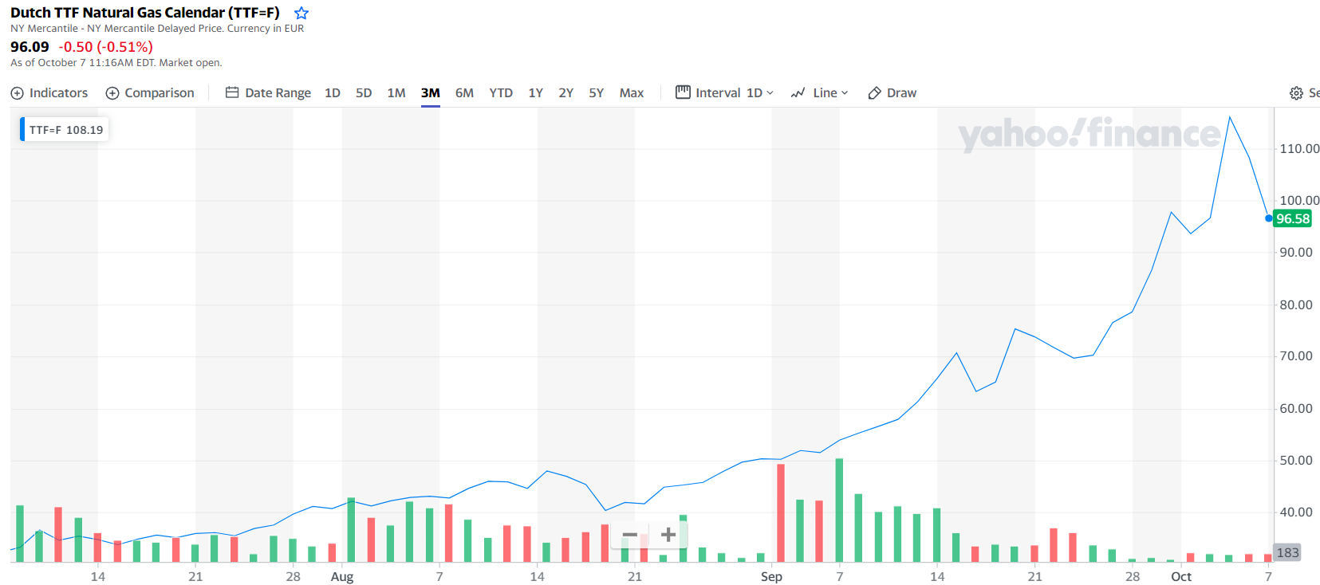Screen dimensions: 1320x585
Task: Click the 183 volume label on axis
Action: coord(1287,552)
